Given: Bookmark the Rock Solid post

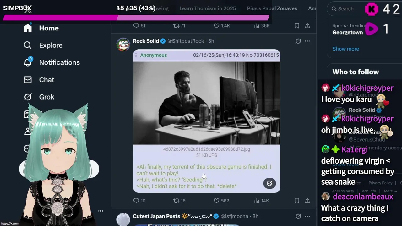Looking at the screenshot, I should tap(297, 201).
